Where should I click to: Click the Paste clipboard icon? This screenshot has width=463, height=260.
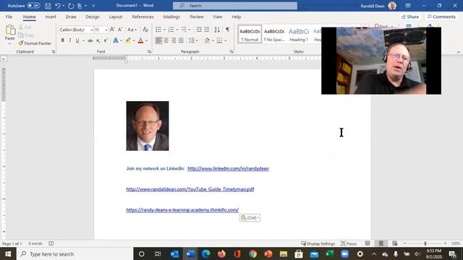[x=10, y=30]
